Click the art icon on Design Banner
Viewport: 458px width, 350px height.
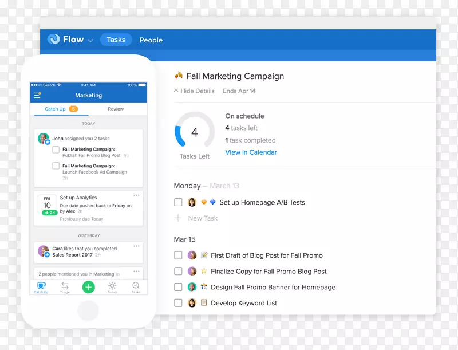coord(204,286)
